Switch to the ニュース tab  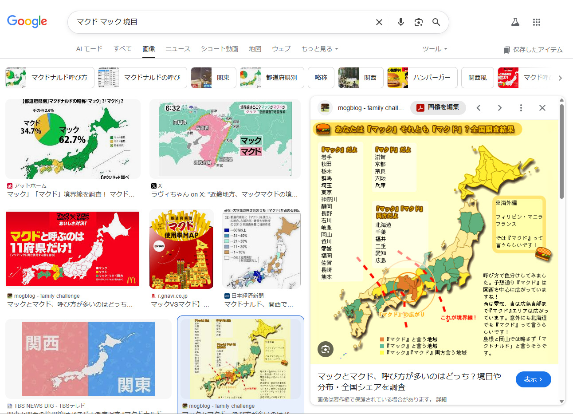(178, 49)
